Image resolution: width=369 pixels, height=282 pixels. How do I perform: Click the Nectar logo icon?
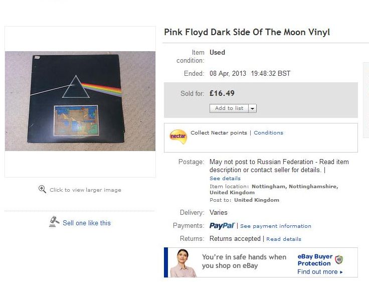pos(178,136)
